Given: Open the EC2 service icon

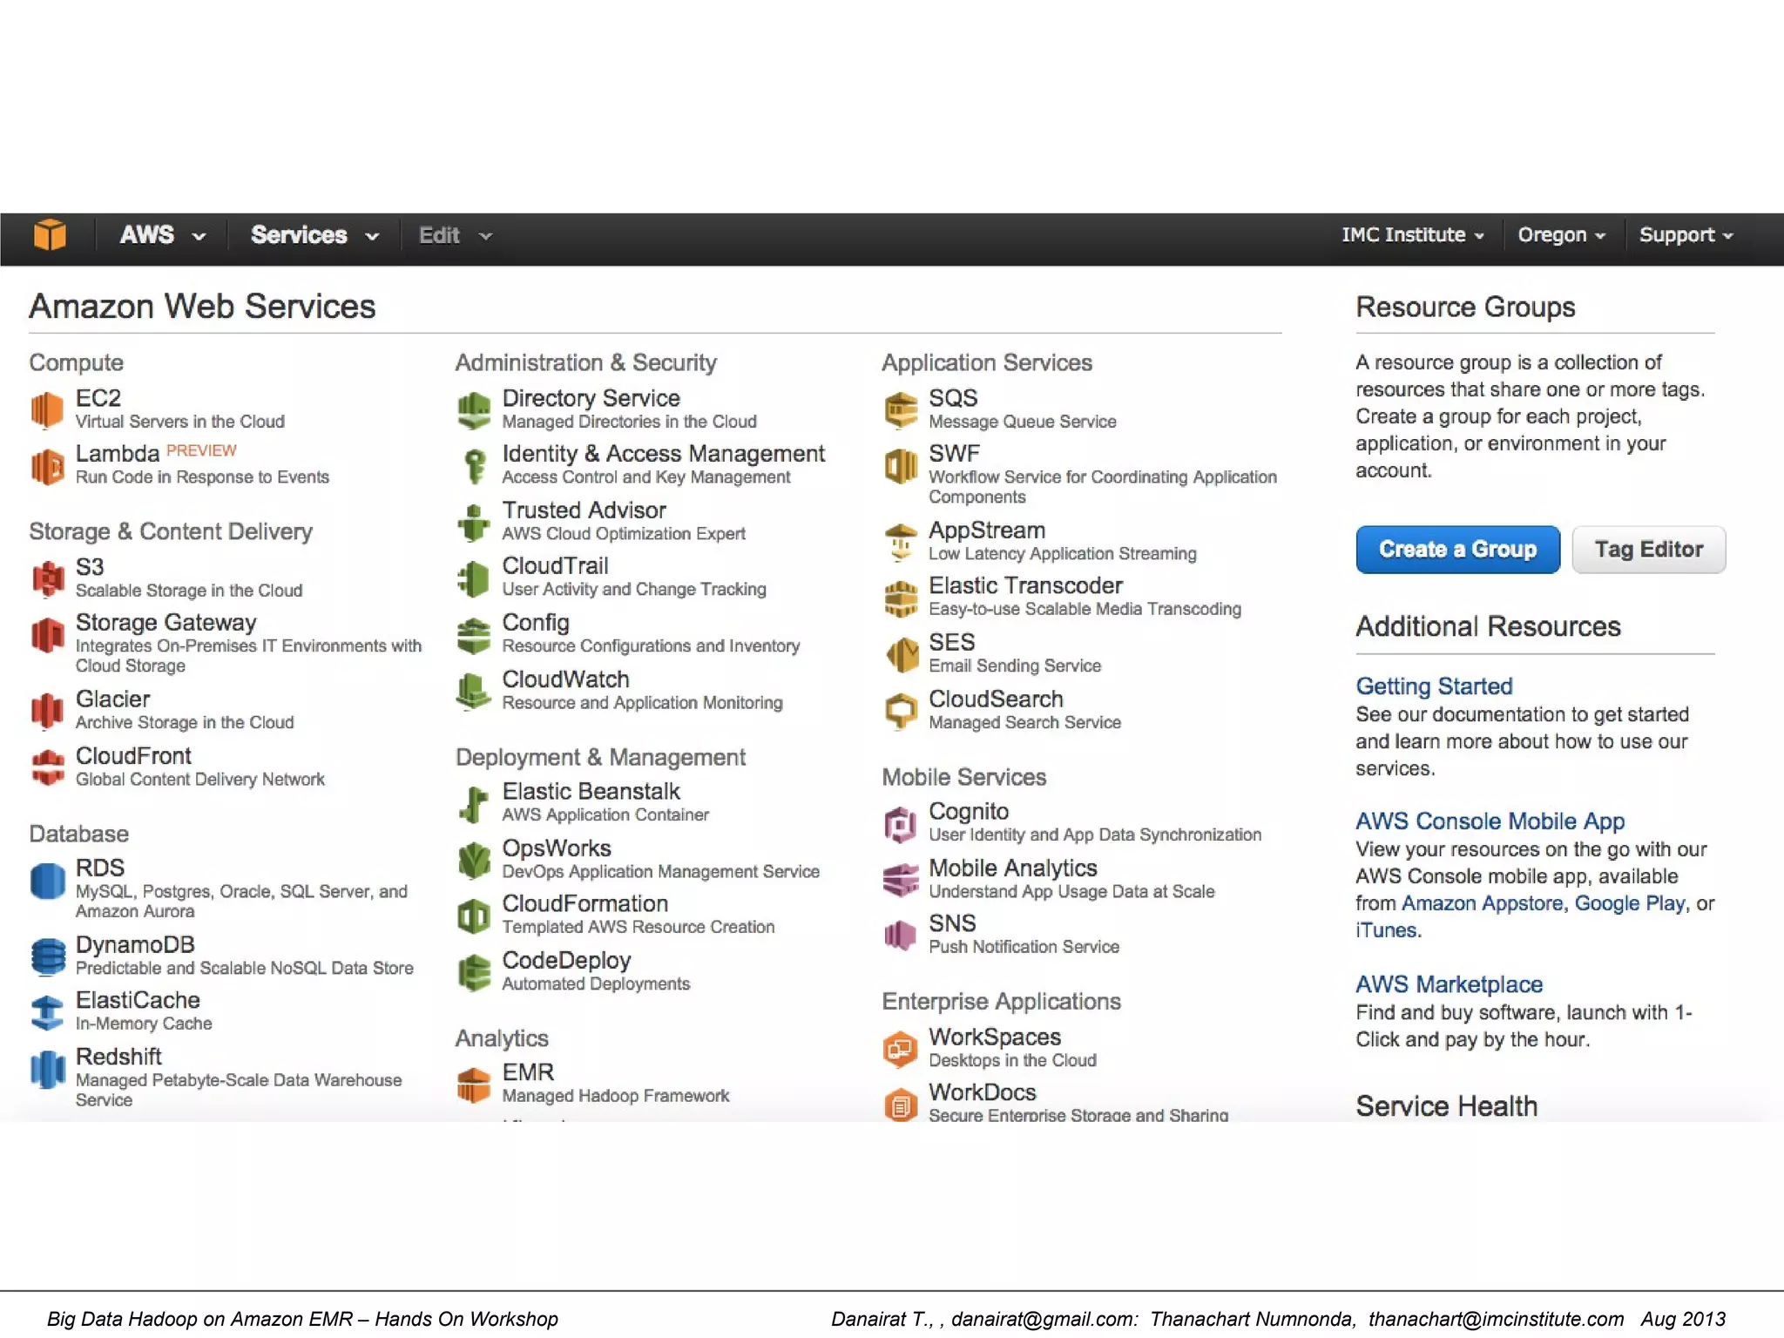Looking at the screenshot, I should point(47,409).
